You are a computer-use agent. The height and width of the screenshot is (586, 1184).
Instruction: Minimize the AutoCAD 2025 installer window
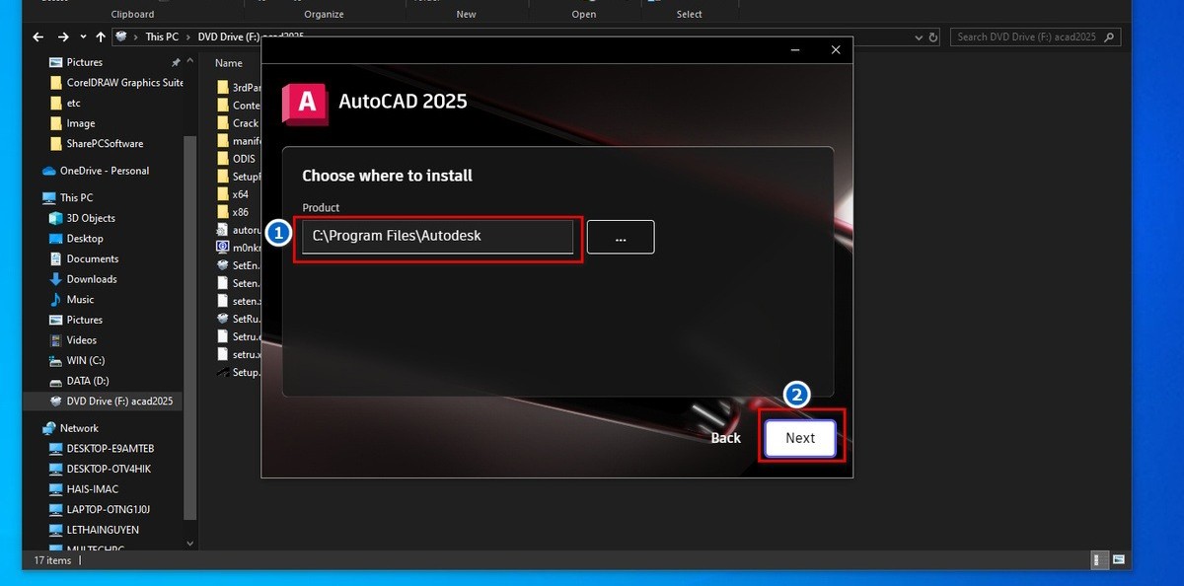[x=797, y=49]
